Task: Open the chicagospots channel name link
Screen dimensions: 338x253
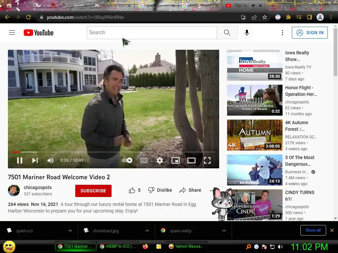Action: pyautogui.click(x=38, y=187)
